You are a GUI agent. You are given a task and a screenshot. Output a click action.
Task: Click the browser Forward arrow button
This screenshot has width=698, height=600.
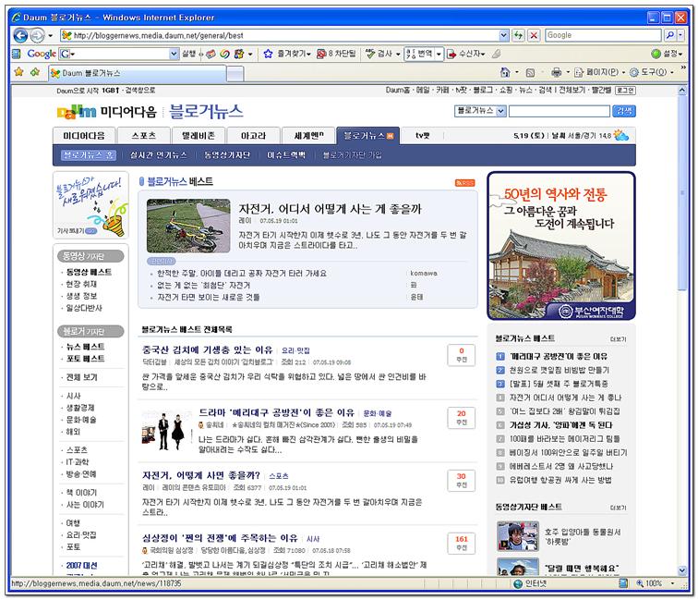point(37,35)
